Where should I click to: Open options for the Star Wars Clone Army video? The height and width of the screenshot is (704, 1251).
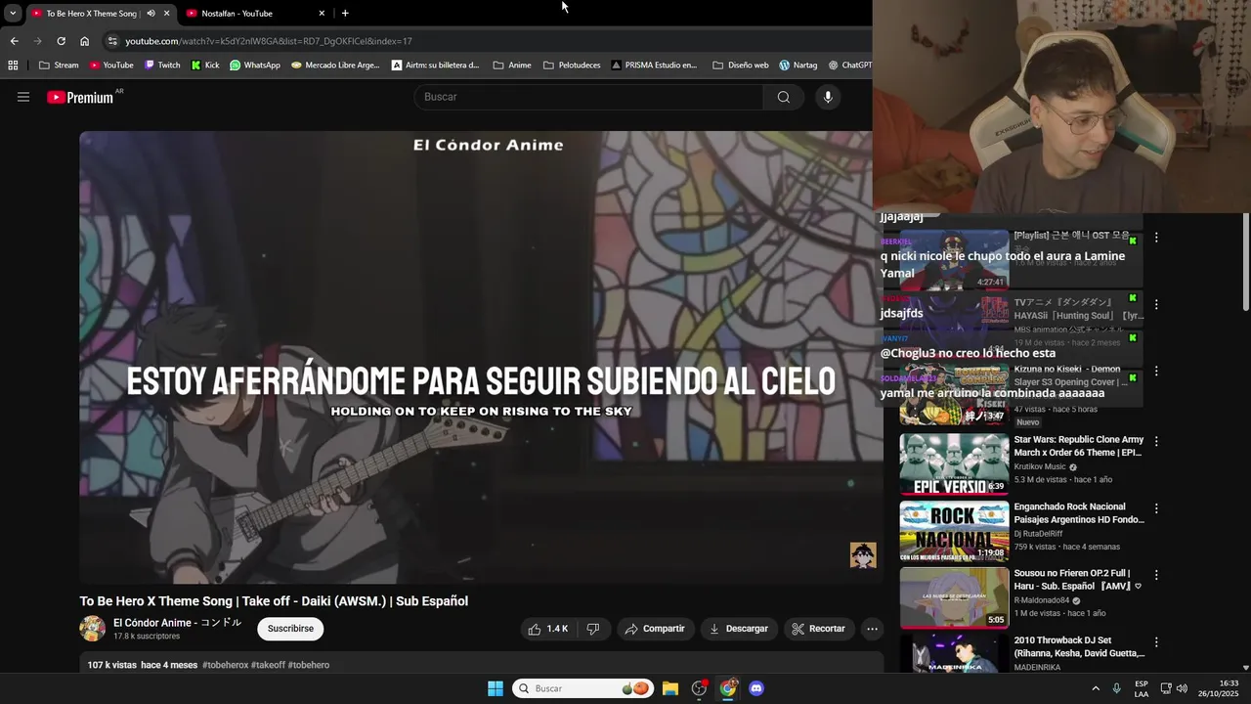coord(1156,441)
